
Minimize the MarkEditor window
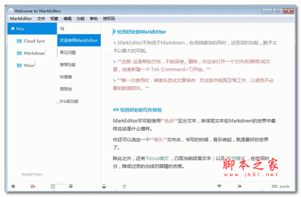pos(267,11)
